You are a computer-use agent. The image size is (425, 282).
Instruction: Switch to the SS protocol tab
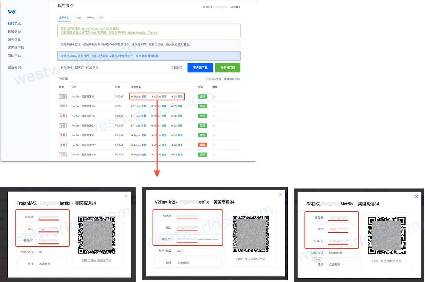(102, 17)
